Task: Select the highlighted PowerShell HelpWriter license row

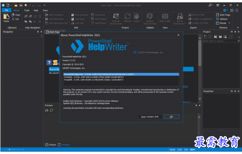Action: click(x=121, y=74)
